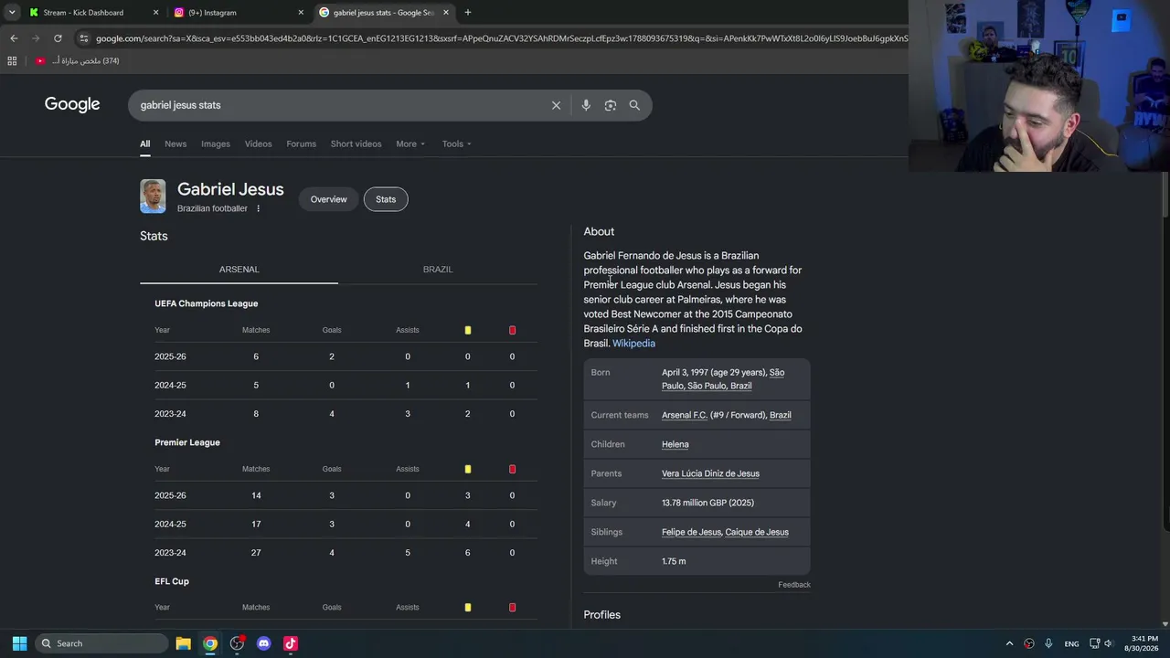
Task: Switch to Short videos results
Action: [x=356, y=143]
